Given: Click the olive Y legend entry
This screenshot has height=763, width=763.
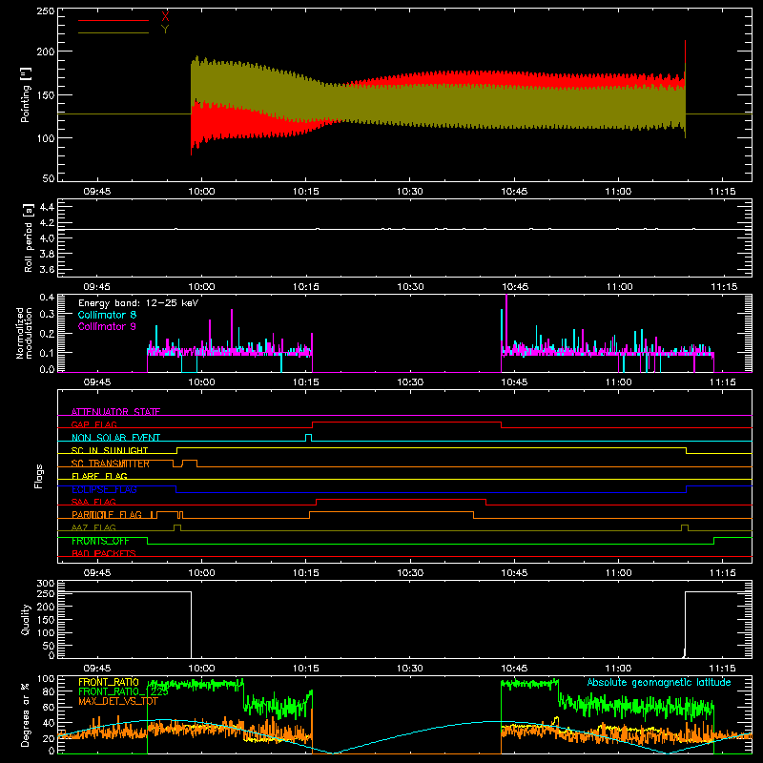Looking at the screenshot, I should click(165, 30).
